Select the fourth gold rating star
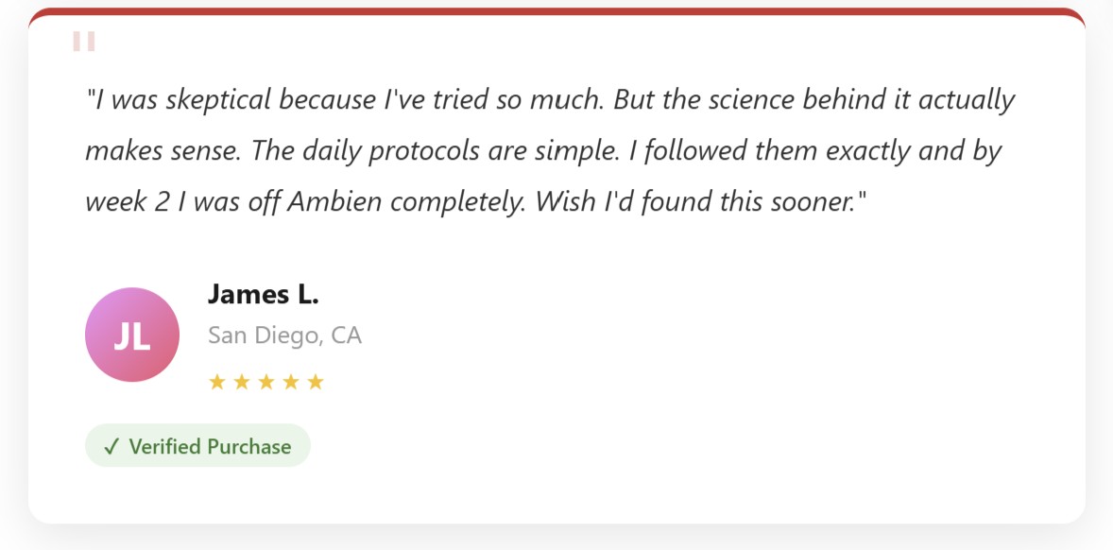 point(291,383)
